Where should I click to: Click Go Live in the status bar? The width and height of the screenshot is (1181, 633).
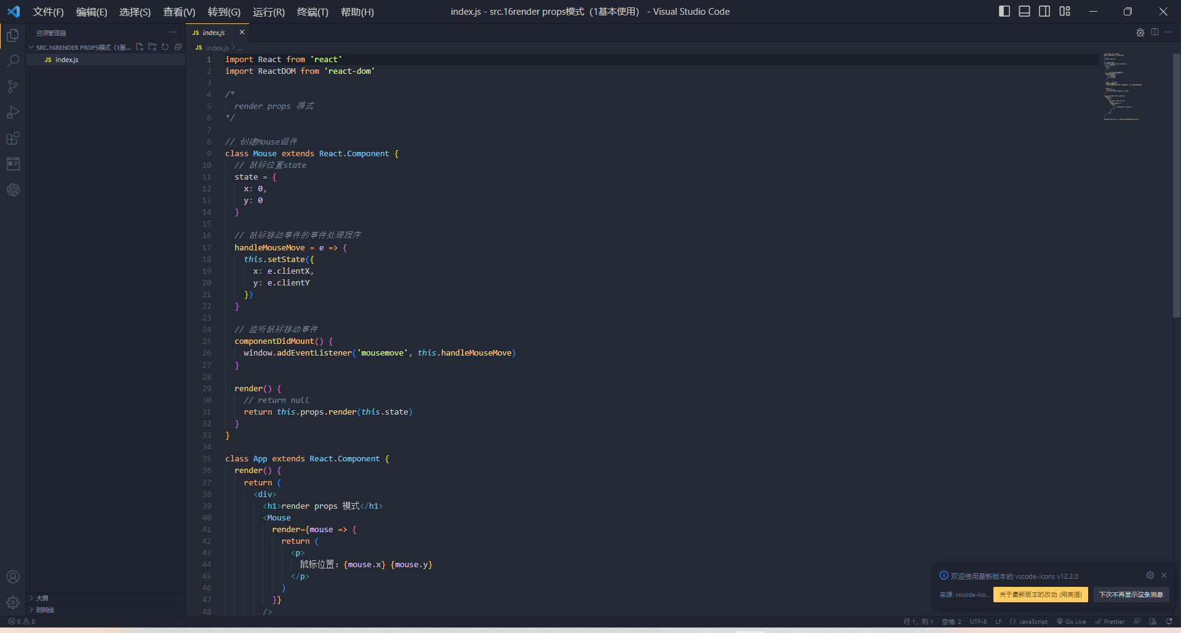point(1072,621)
